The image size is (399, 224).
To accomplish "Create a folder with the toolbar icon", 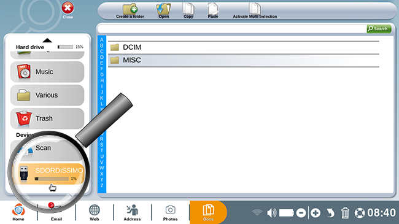I will pos(130,11).
